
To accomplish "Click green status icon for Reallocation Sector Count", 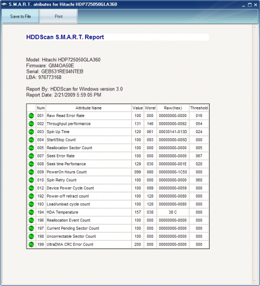I will [31, 148].
